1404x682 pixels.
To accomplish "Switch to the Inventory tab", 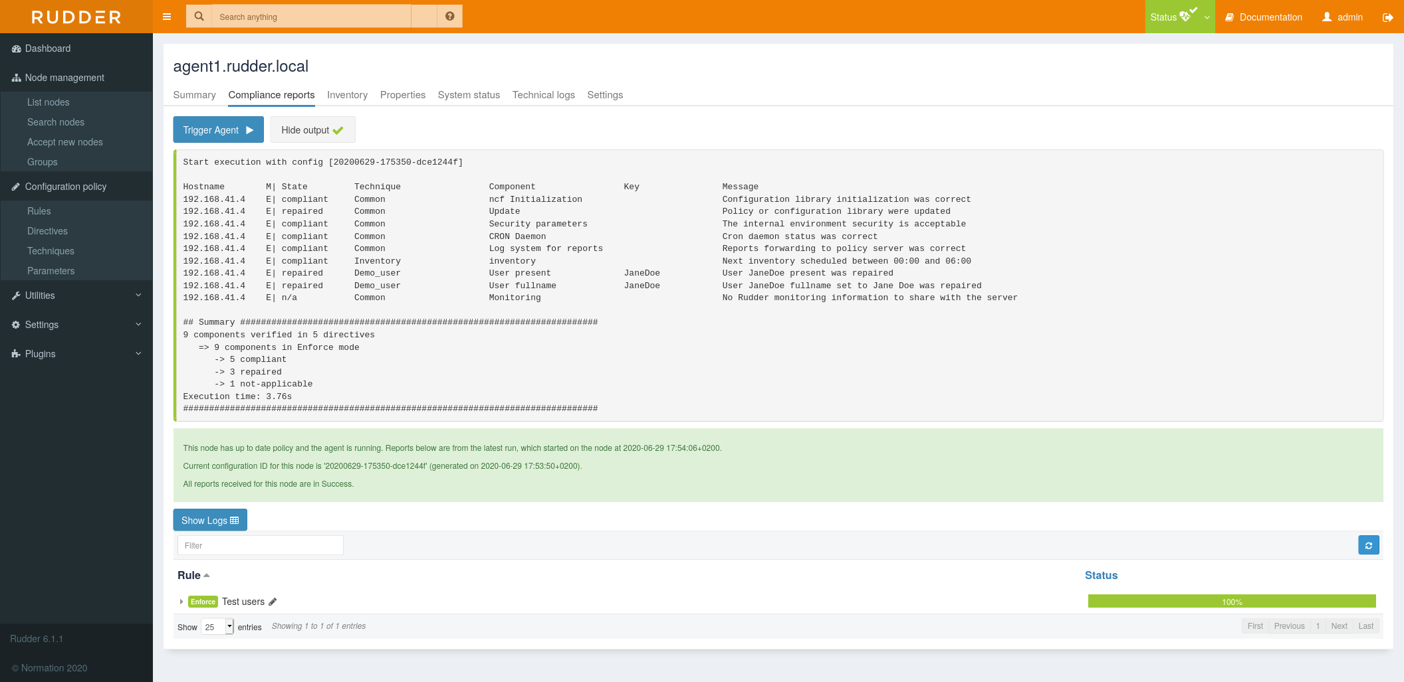I will click(347, 95).
